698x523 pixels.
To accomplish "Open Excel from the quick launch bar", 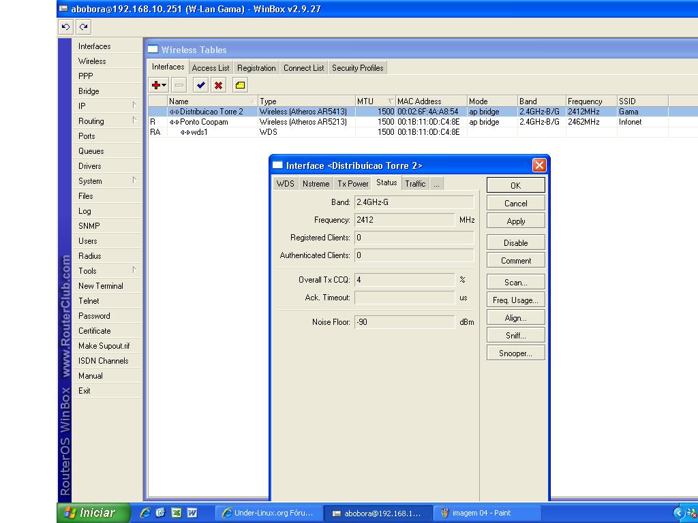I will pyautogui.click(x=176, y=513).
